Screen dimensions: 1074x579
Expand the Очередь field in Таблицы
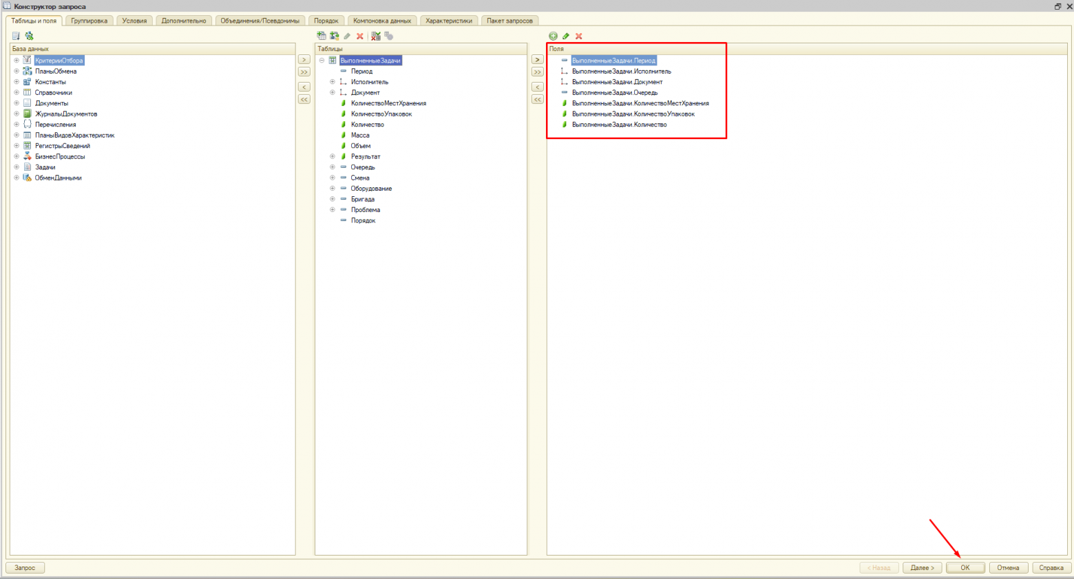coord(333,167)
